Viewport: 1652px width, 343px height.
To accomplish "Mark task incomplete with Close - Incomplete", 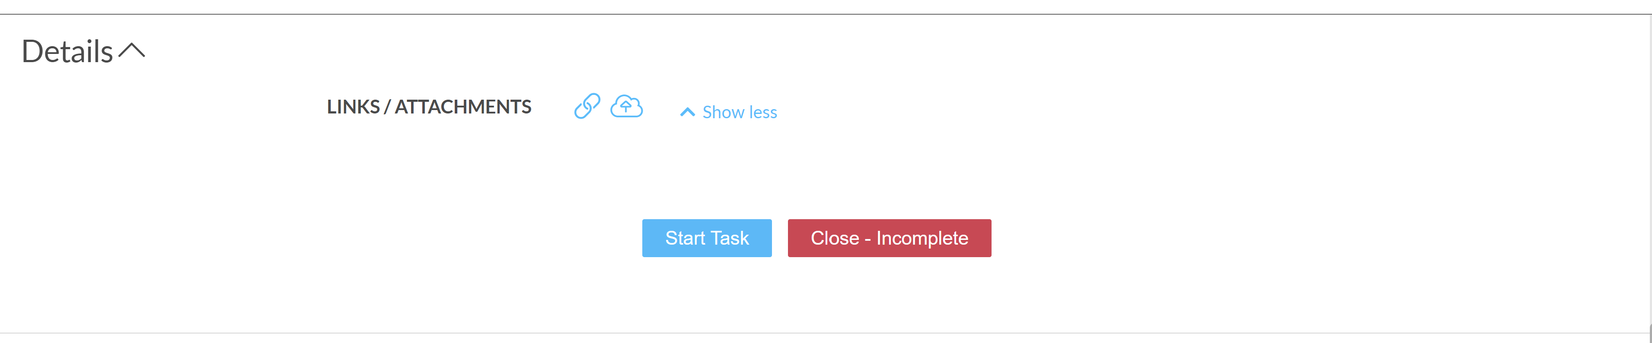I will 889,238.
